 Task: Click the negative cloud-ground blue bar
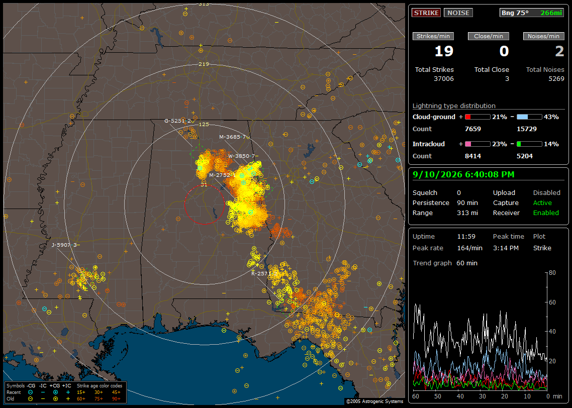pyautogui.click(x=529, y=117)
